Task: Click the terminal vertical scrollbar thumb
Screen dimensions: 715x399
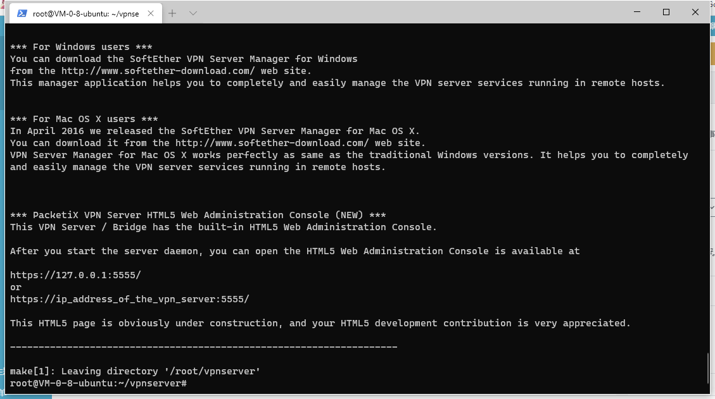Action: click(x=707, y=369)
